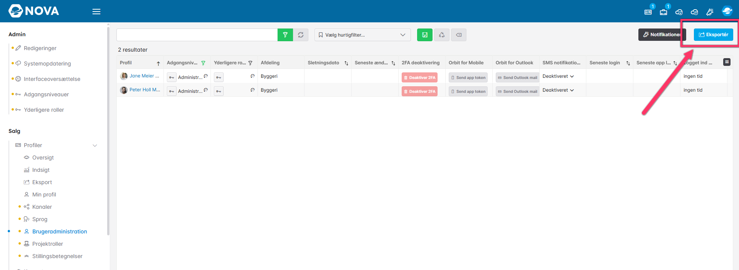Viewport: 739px width, 270px height.
Task: Open Peter Holl's SMS notification Deaktiveret dropdown
Action: tap(558, 90)
